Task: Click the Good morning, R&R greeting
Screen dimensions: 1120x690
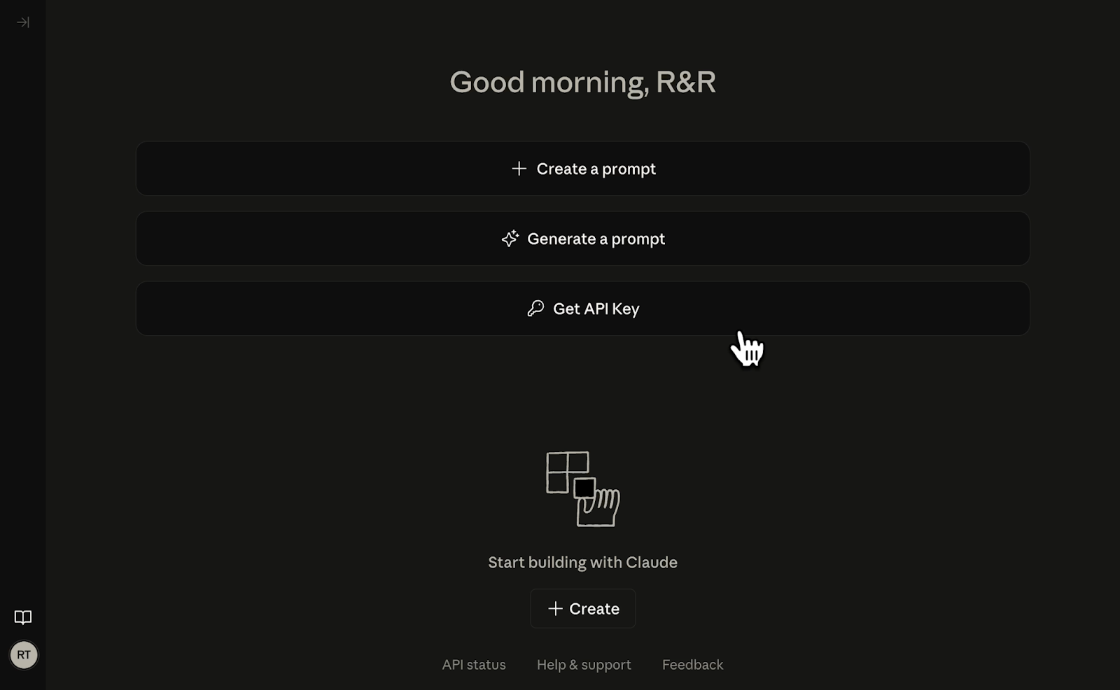Action: coord(582,81)
